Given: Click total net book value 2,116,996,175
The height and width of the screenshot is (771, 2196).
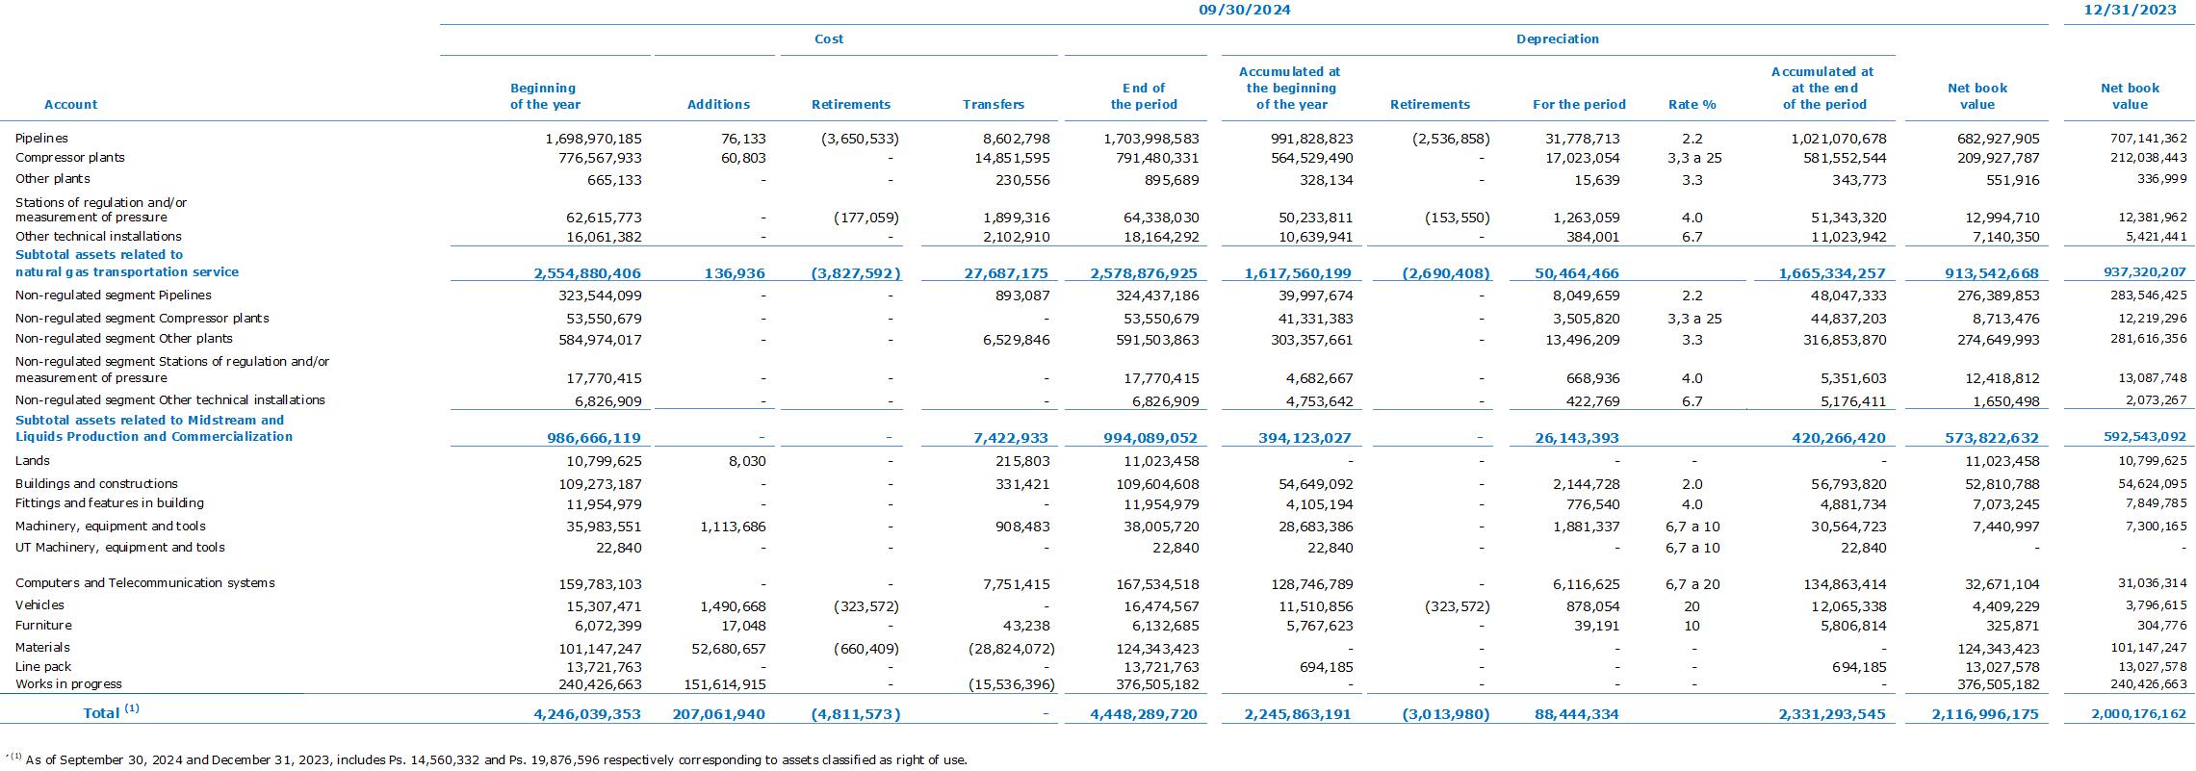Looking at the screenshot, I should tap(1985, 714).
